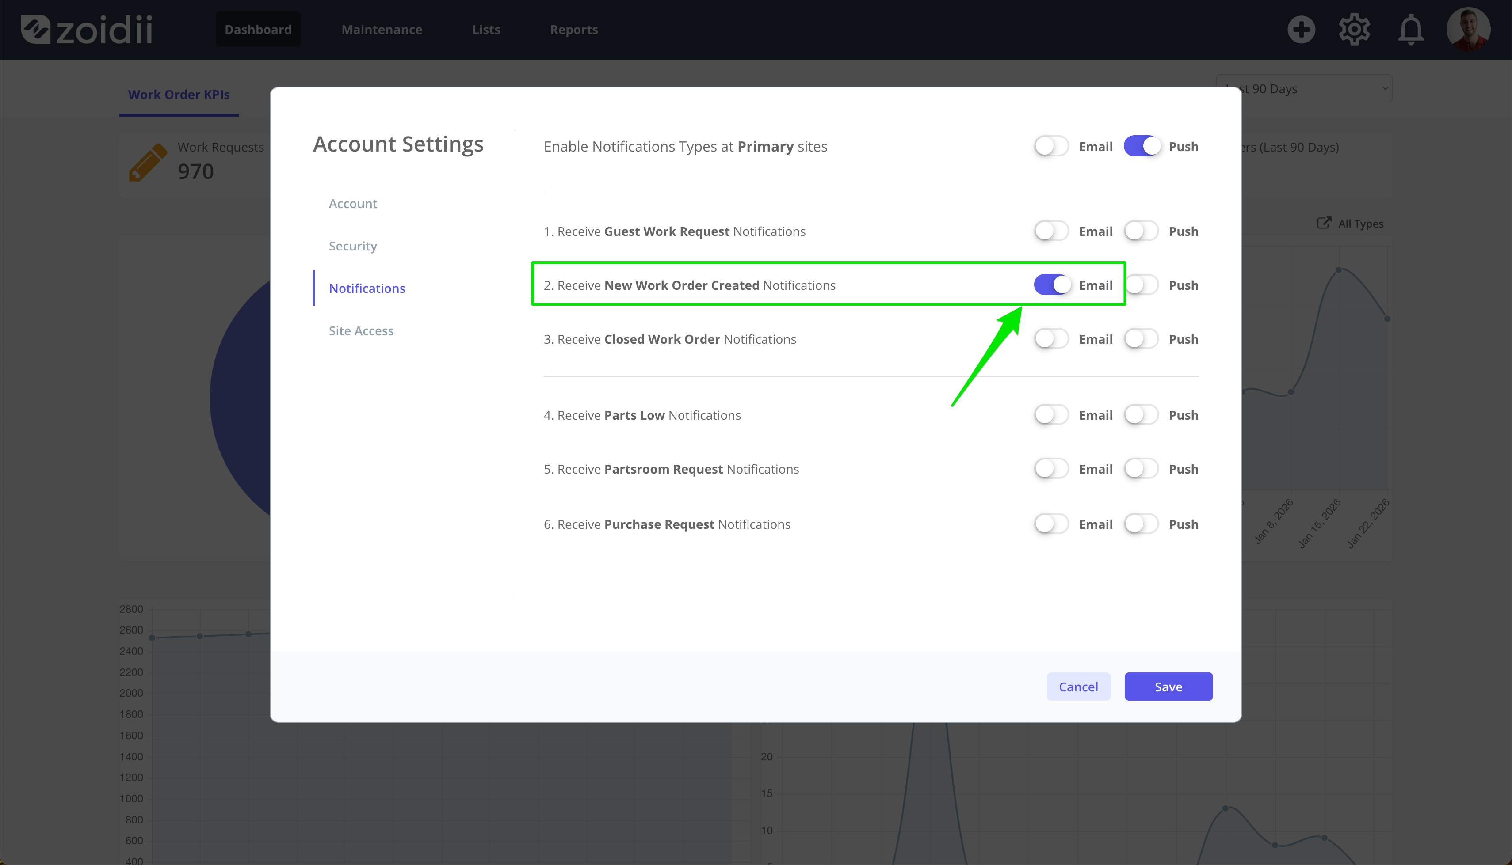Click the Work Requests 970 value
Image resolution: width=1512 pixels, height=865 pixels.
tap(195, 172)
